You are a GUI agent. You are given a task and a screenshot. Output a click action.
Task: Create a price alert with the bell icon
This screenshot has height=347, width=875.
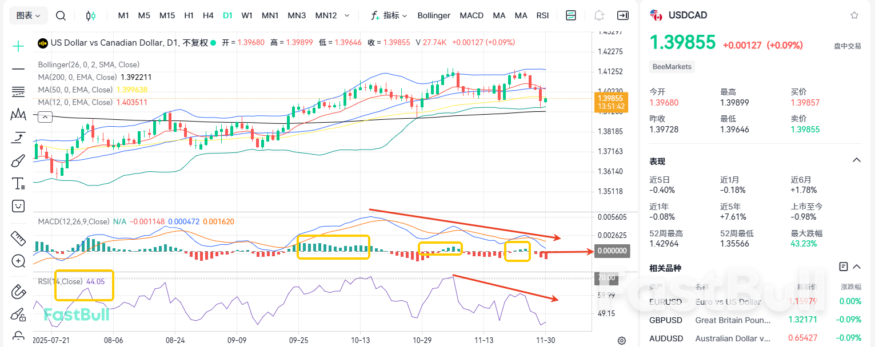599,15
